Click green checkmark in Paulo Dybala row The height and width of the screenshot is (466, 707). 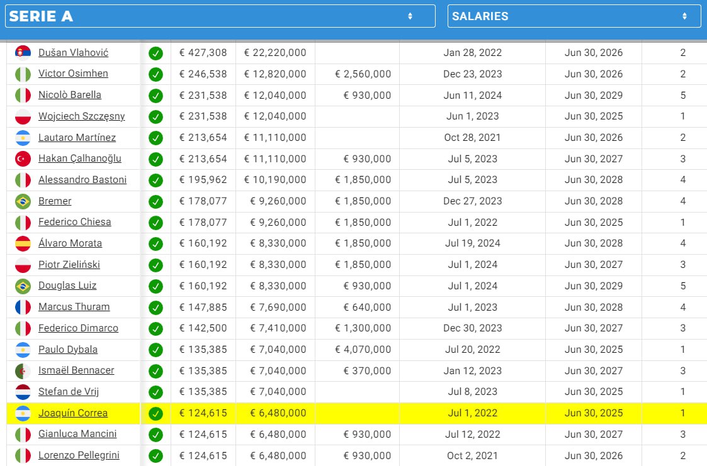[156, 350]
